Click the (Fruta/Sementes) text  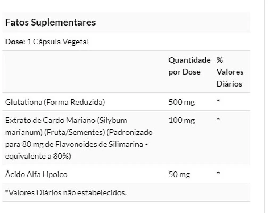tap(75, 132)
